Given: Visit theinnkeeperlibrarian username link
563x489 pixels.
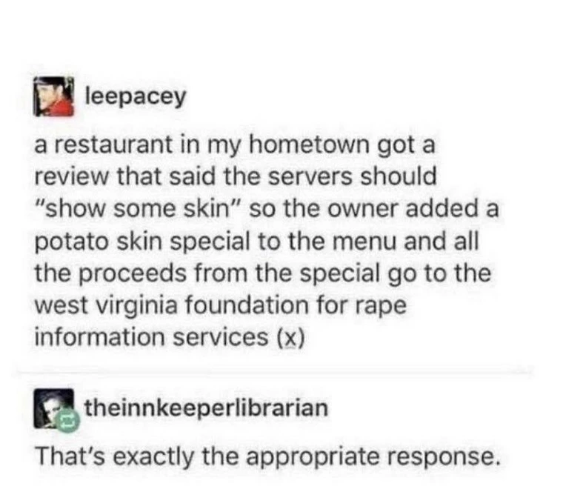Looking at the screenshot, I should [x=207, y=408].
